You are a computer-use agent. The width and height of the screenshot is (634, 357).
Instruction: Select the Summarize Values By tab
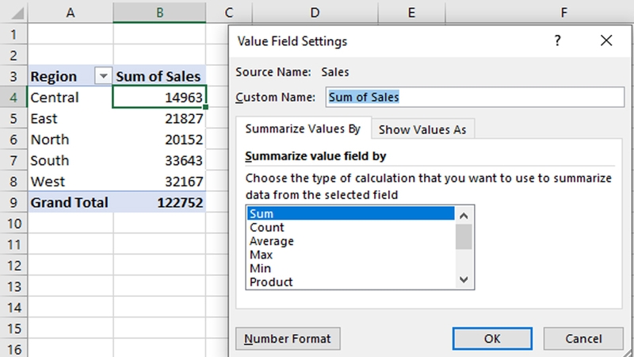point(303,129)
